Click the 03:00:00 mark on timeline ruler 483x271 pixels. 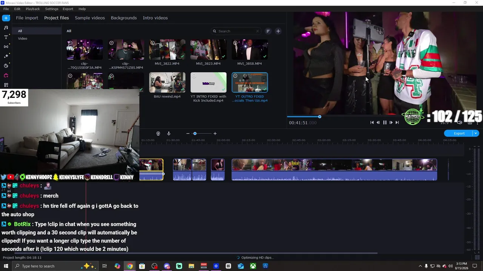coord(324,140)
